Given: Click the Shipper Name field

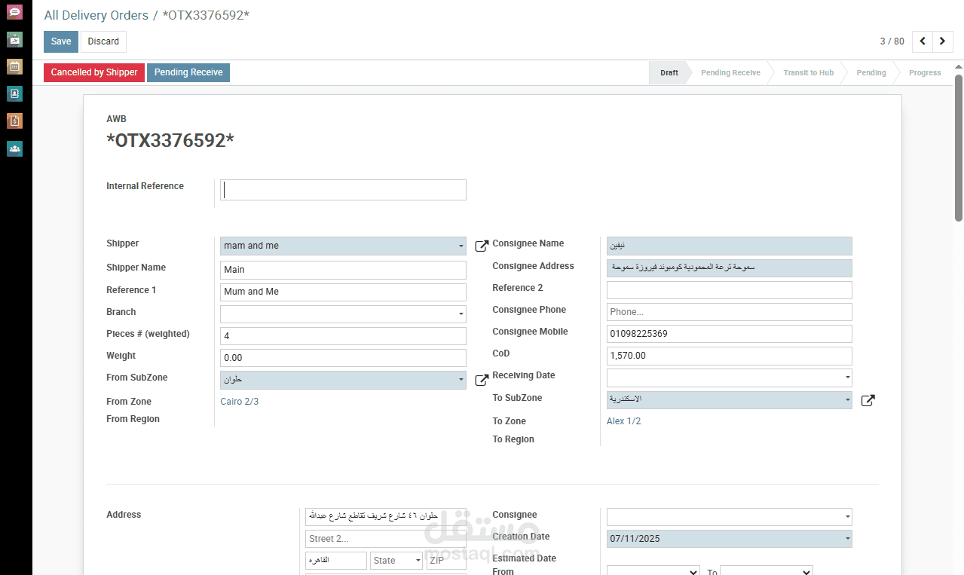Looking at the screenshot, I should (343, 270).
